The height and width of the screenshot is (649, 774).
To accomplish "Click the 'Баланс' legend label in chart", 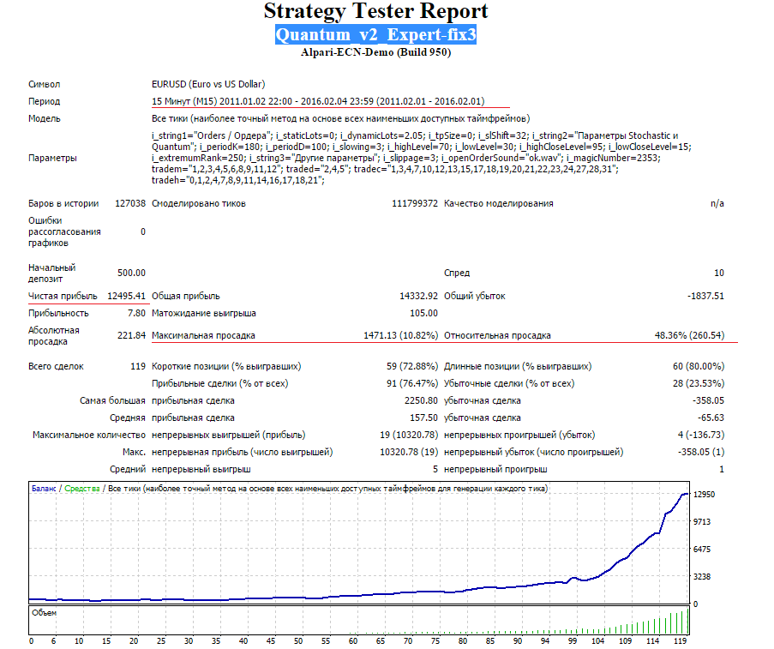I will (x=44, y=489).
